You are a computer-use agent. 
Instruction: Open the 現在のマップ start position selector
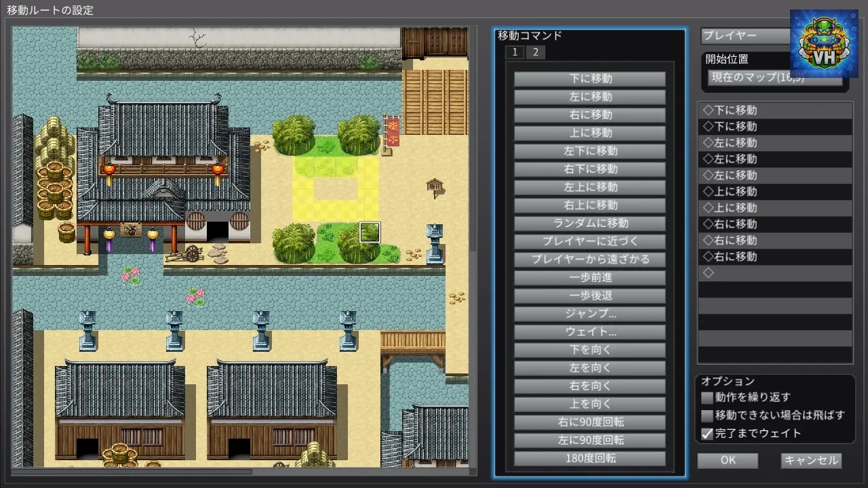774,77
